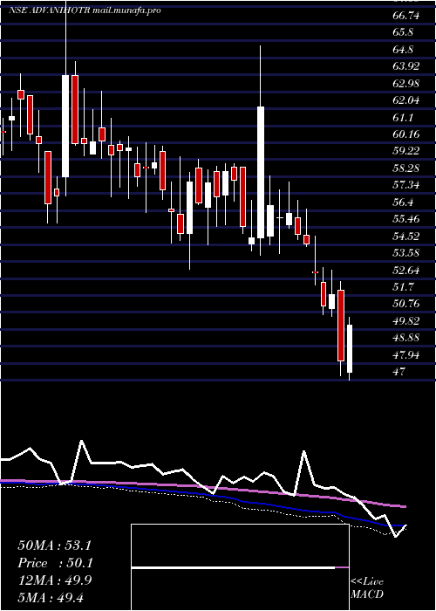Click the 61.1 price axis label

point(401,117)
